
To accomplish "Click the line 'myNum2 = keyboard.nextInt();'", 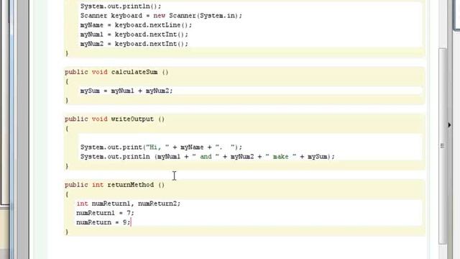I will point(134,44).
